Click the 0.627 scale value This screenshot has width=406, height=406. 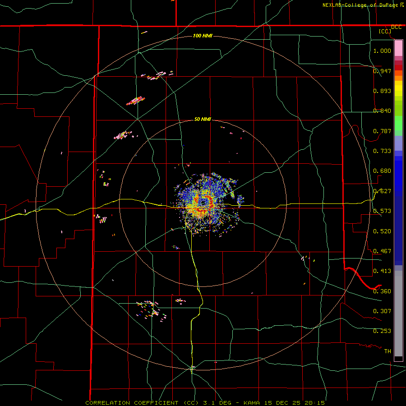click(382, 191)
